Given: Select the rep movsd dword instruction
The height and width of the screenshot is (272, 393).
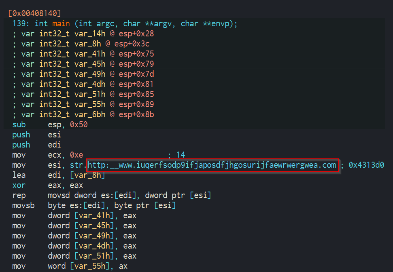Looking at the screenshot, I should [x=112, y=196].
